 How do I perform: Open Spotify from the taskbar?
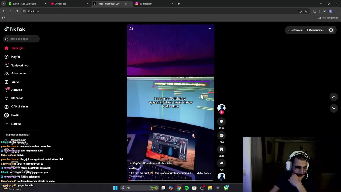[186, 188]
